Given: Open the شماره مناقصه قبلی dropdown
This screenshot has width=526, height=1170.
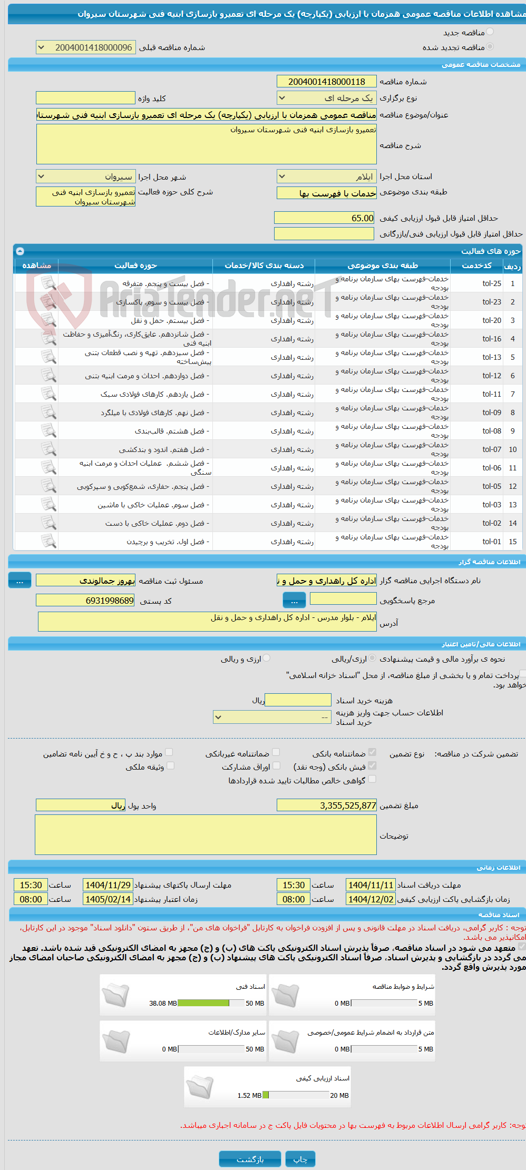Looking at the screenshot, I should [86, 47].
